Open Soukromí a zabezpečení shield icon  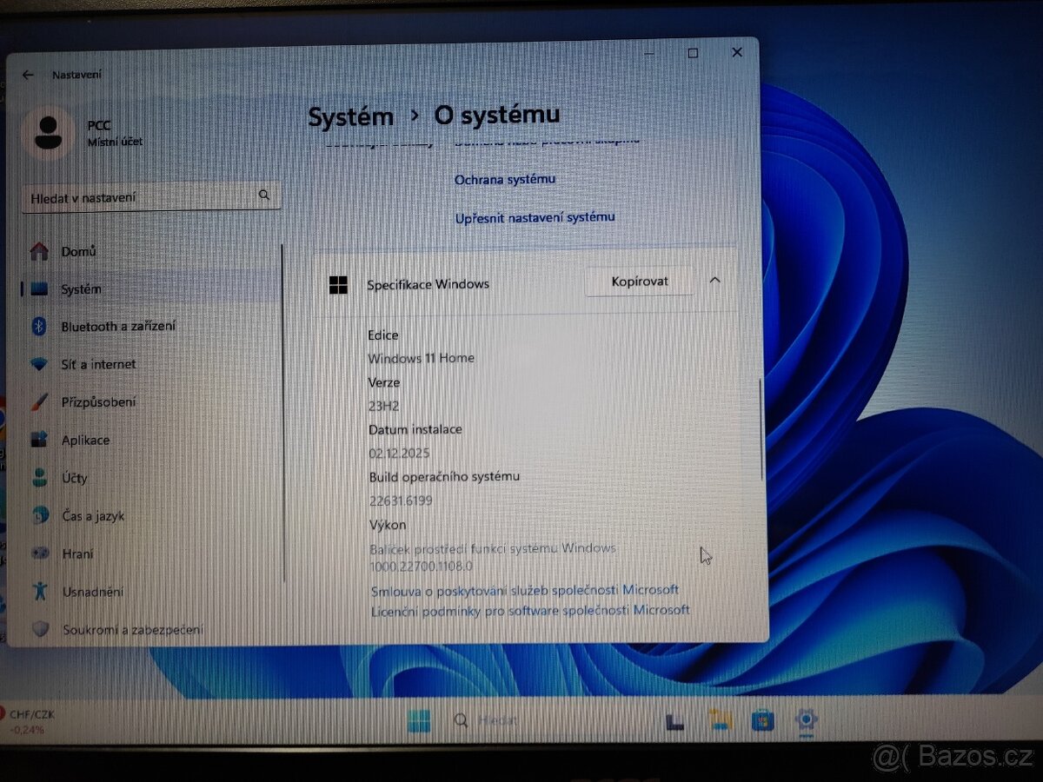pos(39,628)
